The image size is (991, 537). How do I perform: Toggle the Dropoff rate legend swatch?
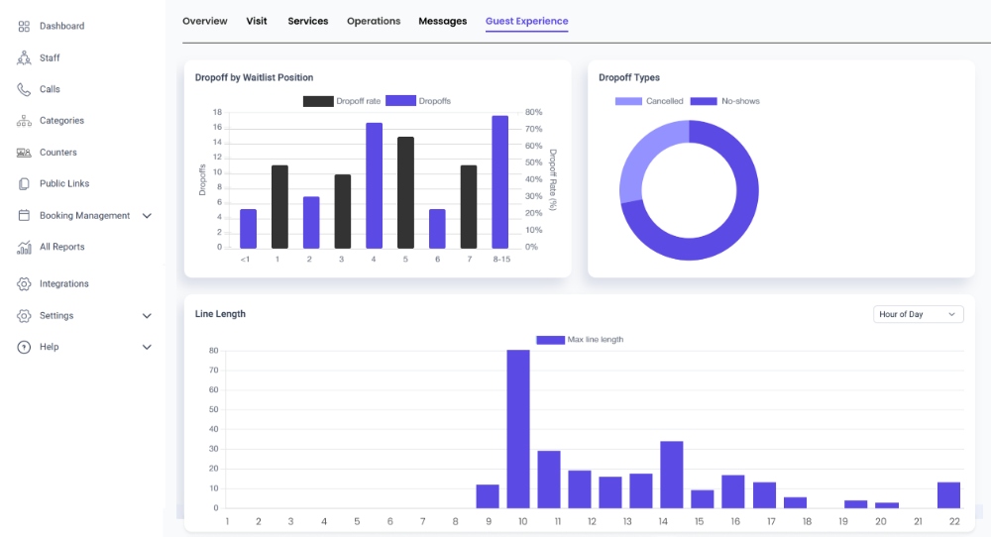pos(318,101)
